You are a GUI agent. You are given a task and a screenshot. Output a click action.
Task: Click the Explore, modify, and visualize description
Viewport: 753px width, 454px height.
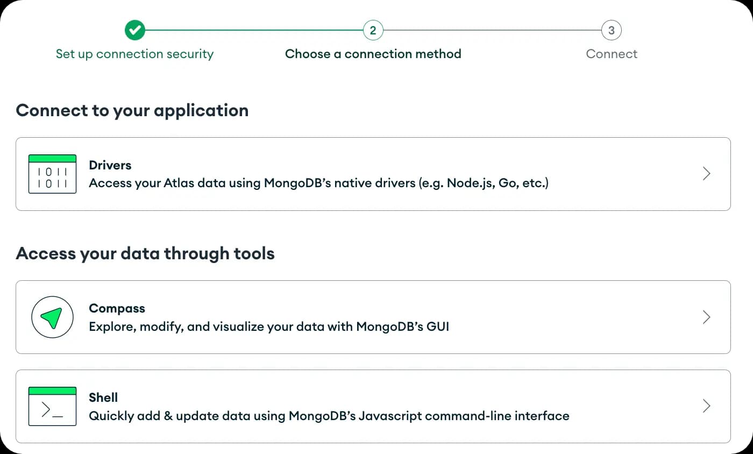pyautogui.click(x=269, y=327)
